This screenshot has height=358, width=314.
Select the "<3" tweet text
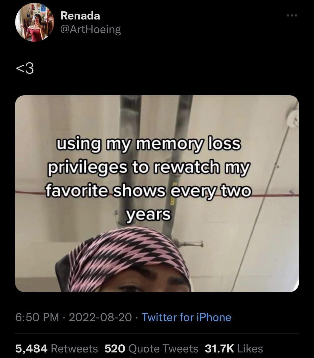point(25,69)
